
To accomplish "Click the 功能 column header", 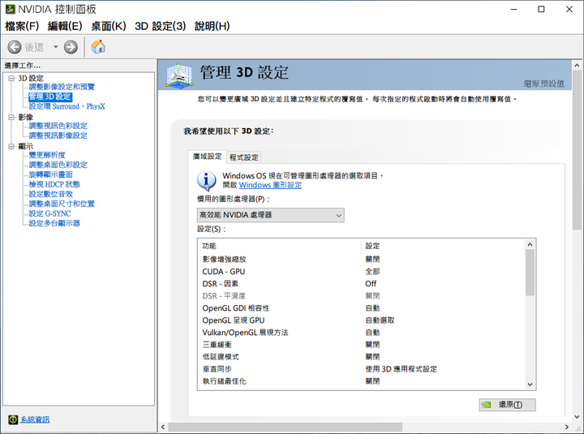I will tap(280, 246).
